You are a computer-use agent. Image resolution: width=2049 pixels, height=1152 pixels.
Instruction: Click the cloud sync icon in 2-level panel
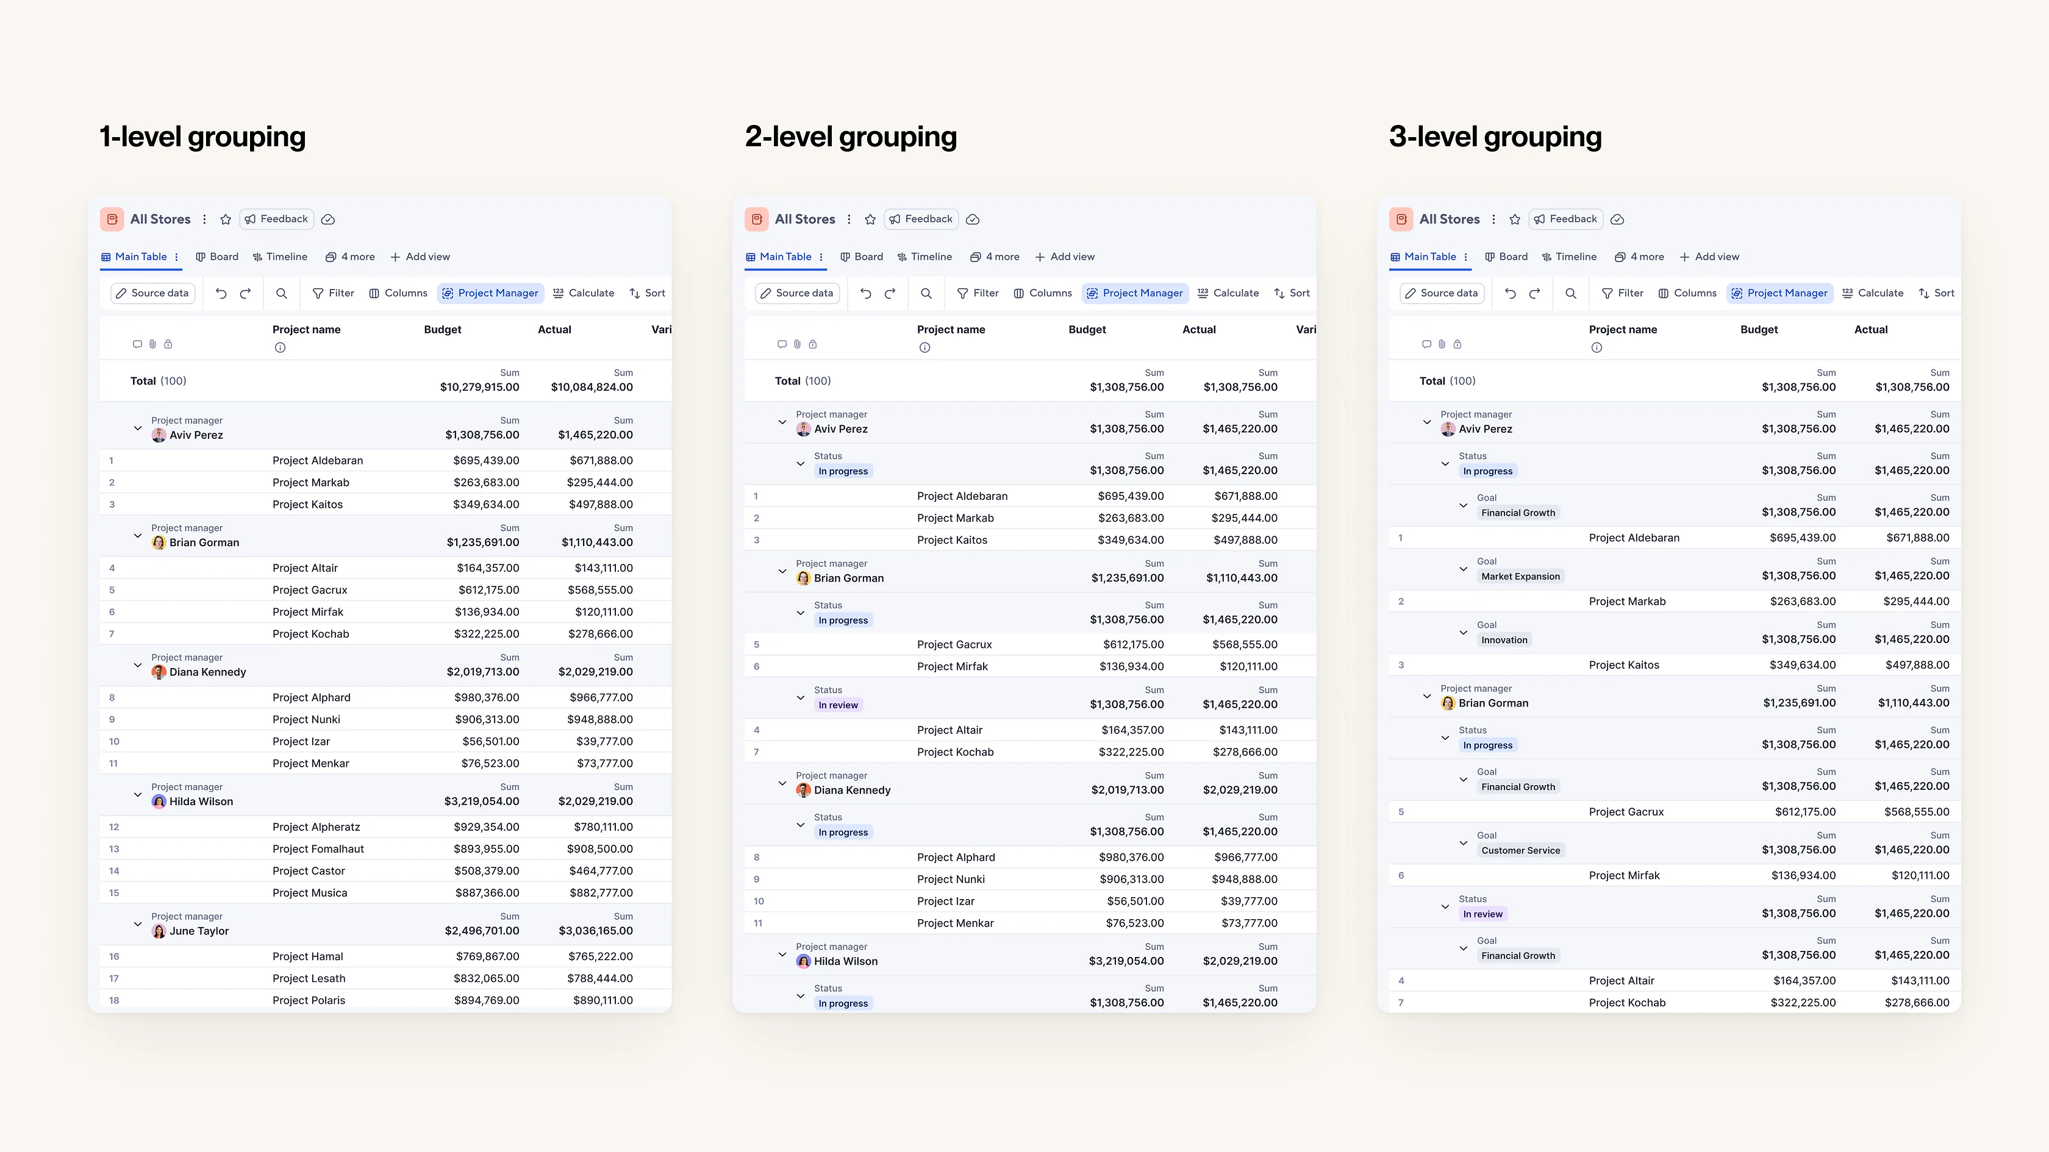(x=973, y=219)
